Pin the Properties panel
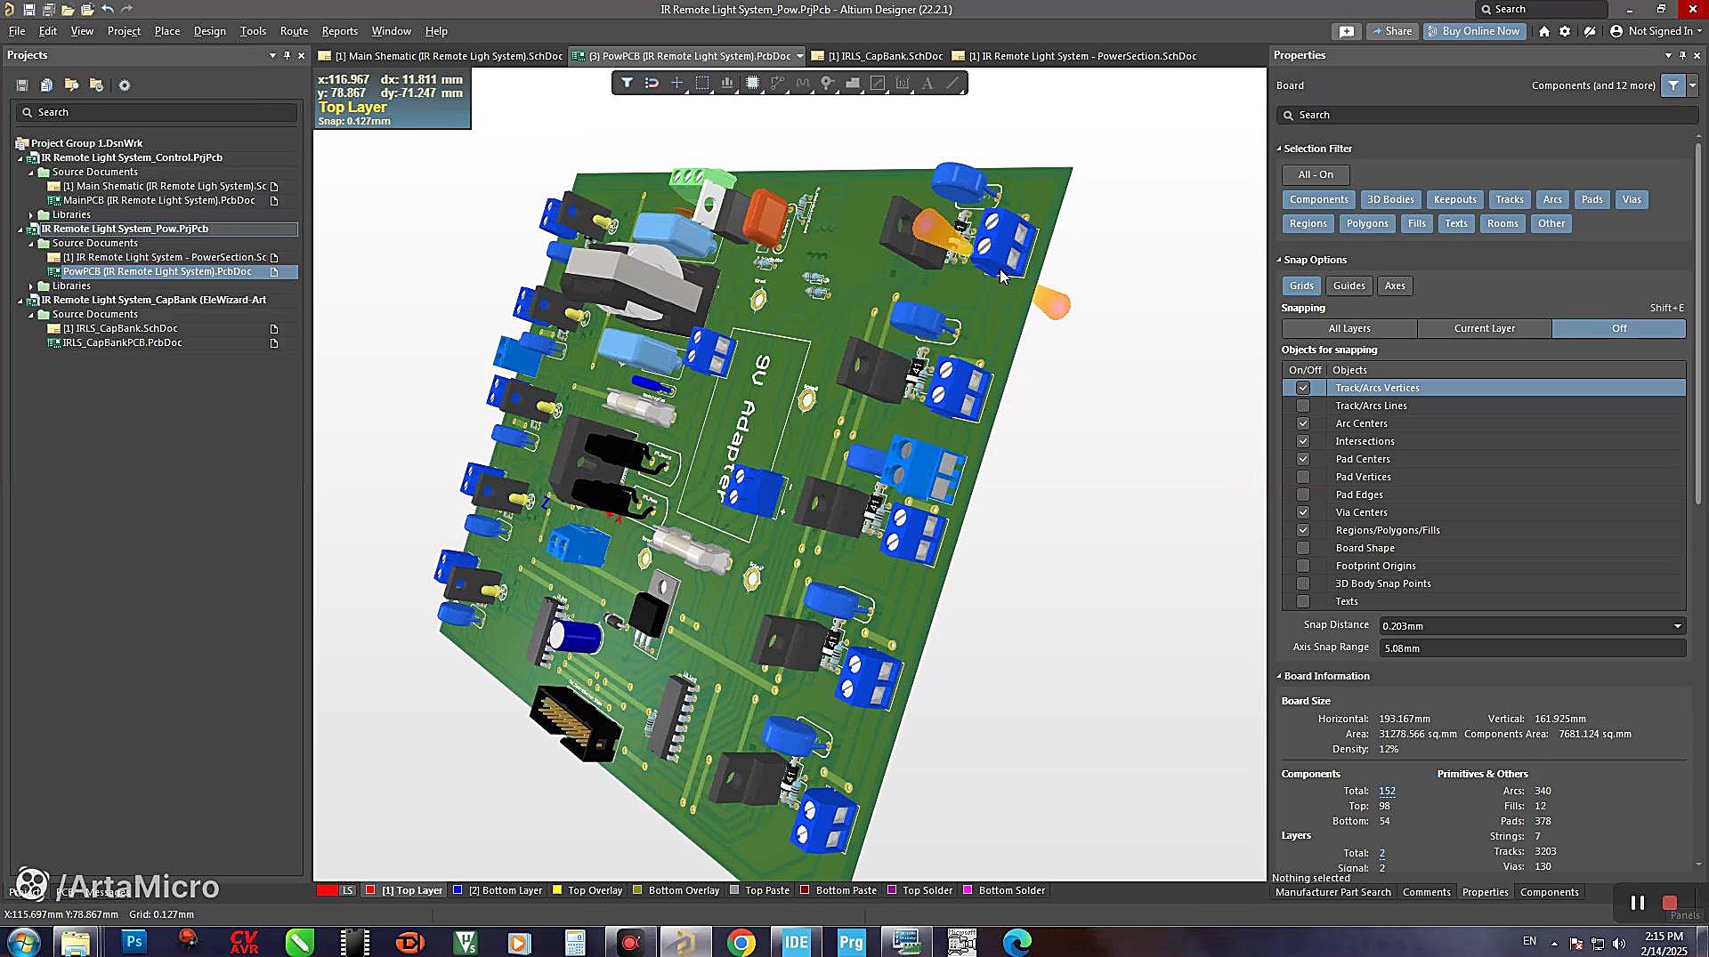The image size is (1709, 957). pos(1682,55)
